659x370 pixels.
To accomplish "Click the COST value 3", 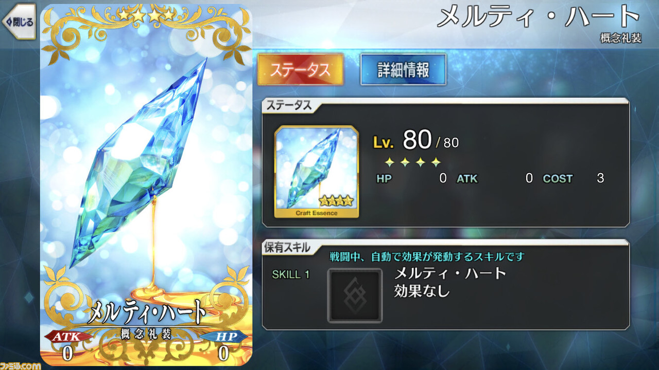I will [600, 178].
